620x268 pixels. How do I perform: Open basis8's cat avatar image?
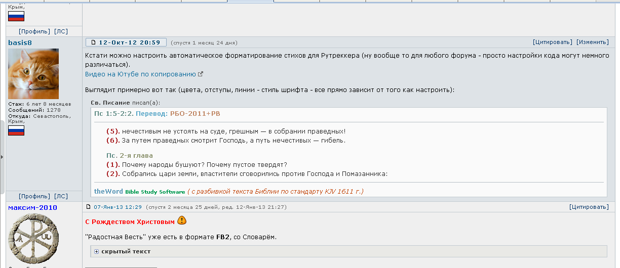[33, 74]
